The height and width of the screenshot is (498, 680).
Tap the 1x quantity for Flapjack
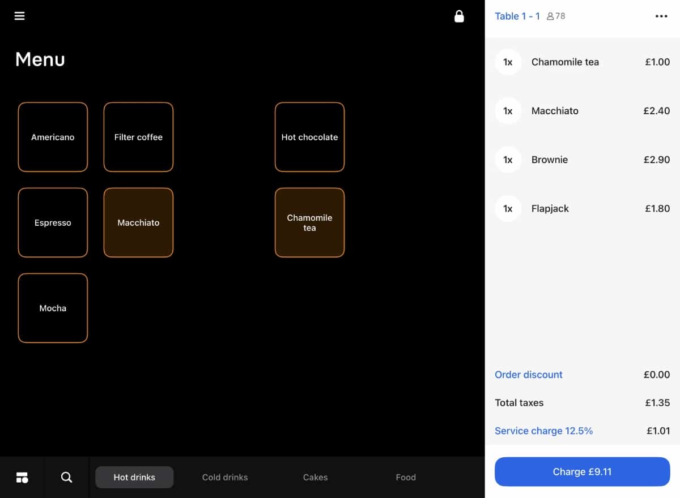pos(508,208)
